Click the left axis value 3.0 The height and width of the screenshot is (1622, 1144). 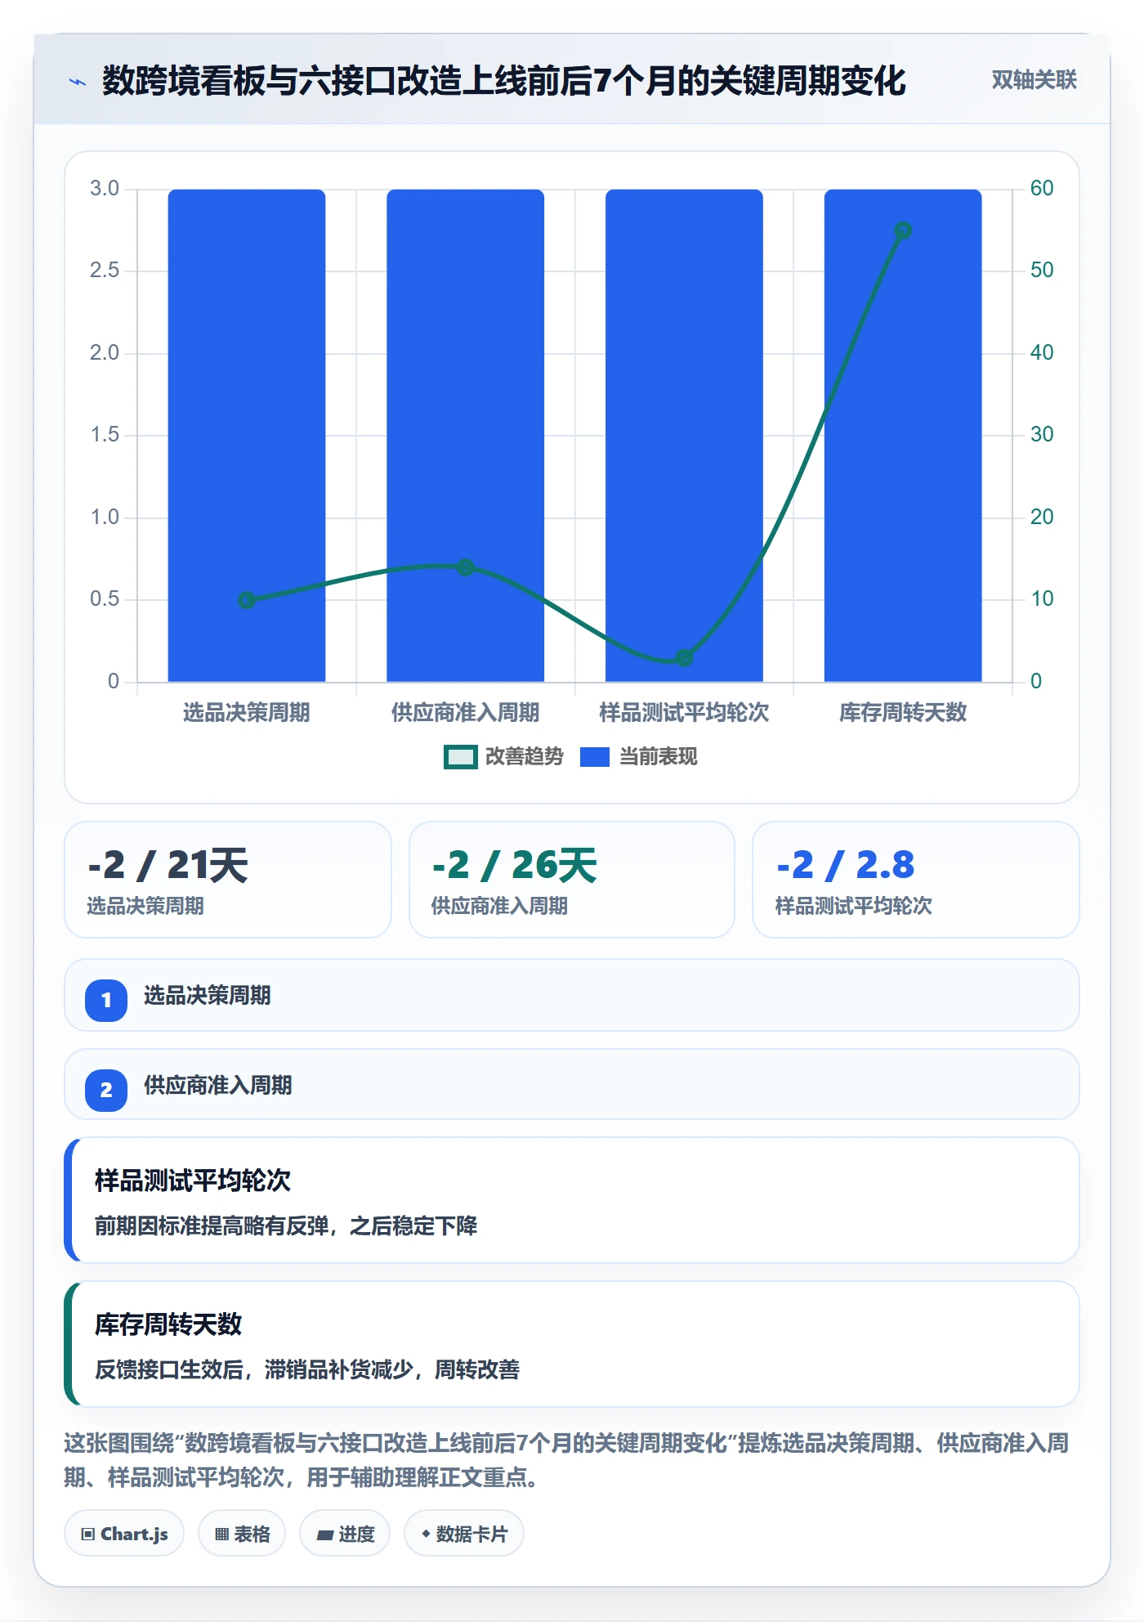coord(105,188)
